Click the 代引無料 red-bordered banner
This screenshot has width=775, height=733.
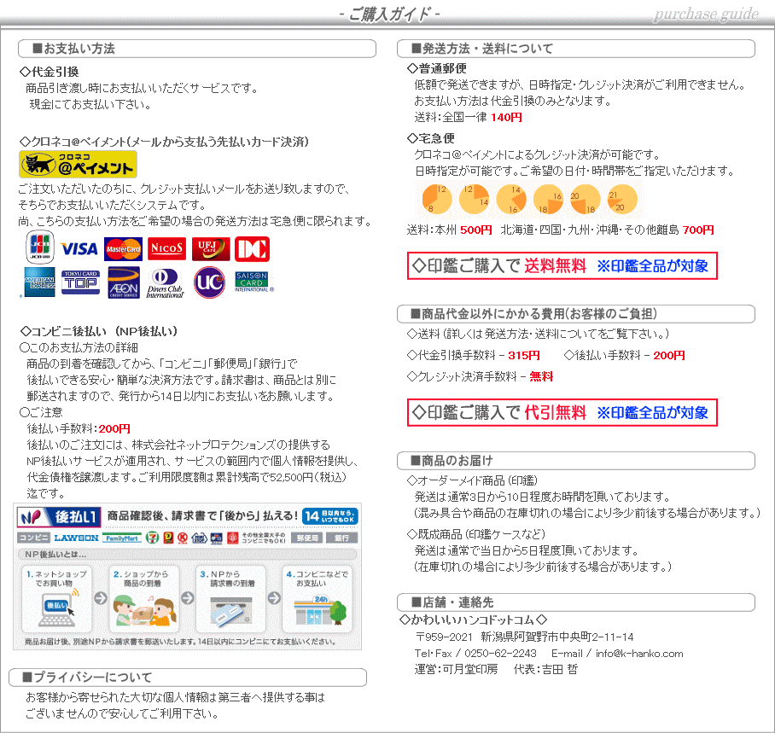pos(562,412)
